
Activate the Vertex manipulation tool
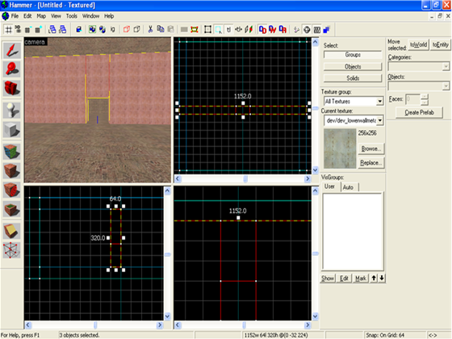[x=12, y=250]
